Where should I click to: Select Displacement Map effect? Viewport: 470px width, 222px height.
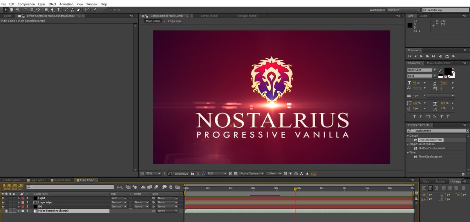[430, 140]
